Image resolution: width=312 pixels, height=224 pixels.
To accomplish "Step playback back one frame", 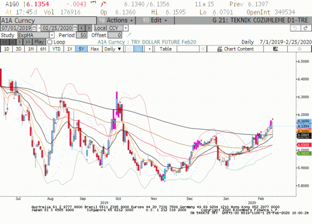I will [13, 42].
